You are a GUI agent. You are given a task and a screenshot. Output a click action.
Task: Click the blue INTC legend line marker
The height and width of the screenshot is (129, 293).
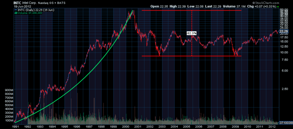[16, 10]
